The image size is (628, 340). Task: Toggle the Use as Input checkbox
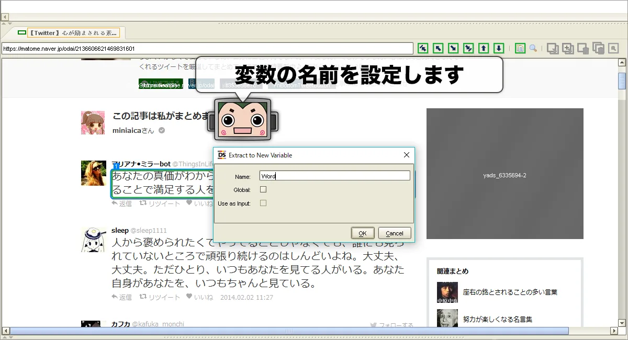pos(263,203)
